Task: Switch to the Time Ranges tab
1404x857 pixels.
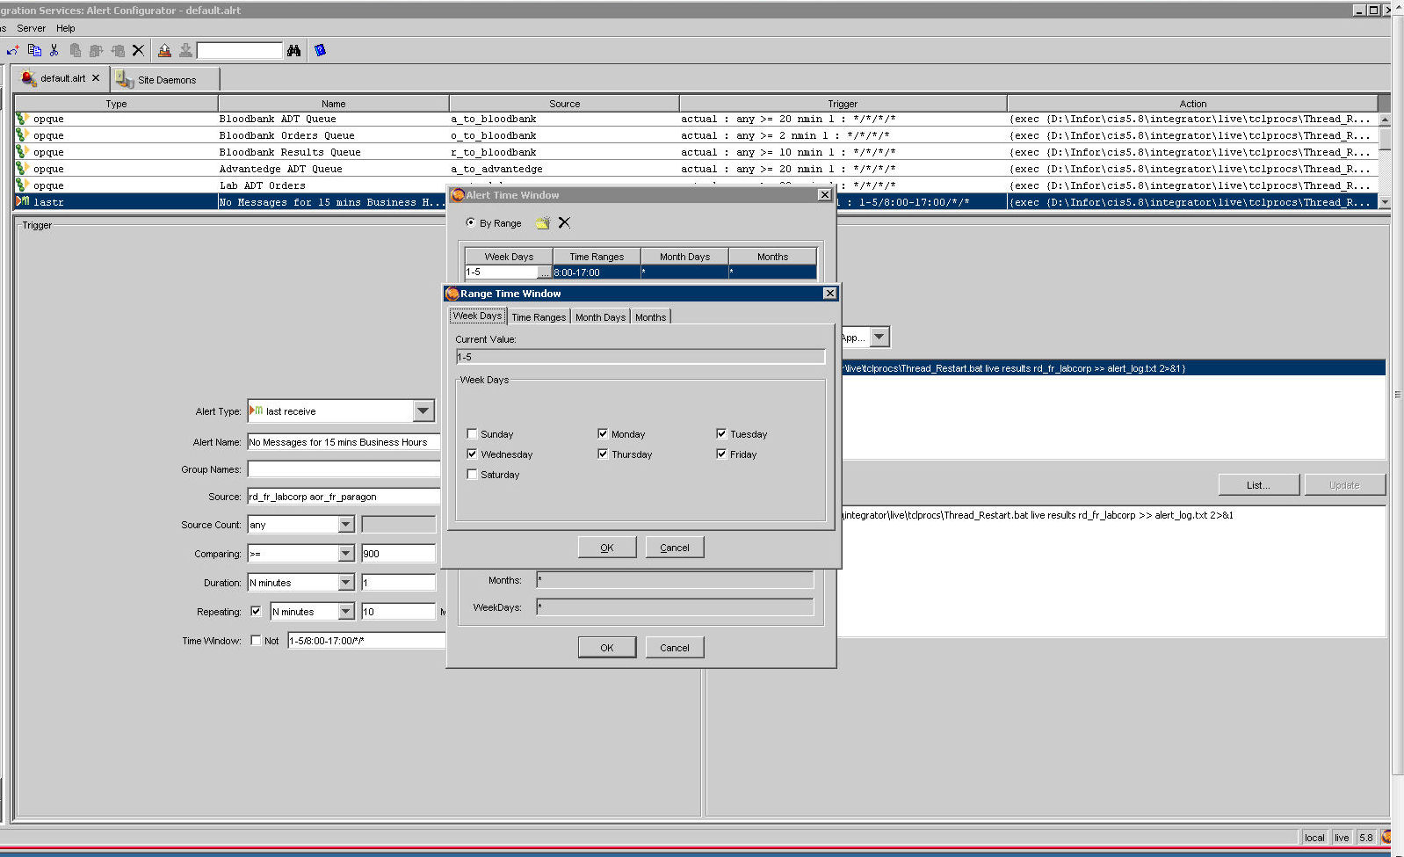Action: [539, 317]
